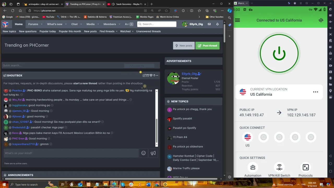The width and height of the screenshot is (334, 188).
Task: Click emulator video record icon in sidebar
Action: pyautogui.click(x=331, y=66)
